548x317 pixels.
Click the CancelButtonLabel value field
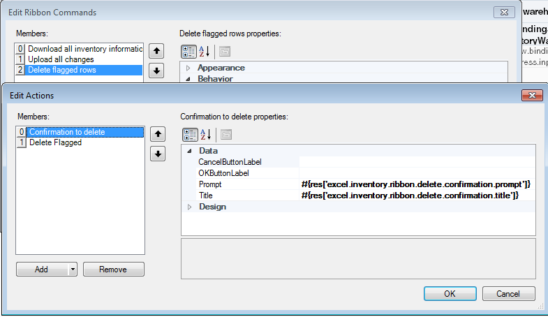click(x=417, y=162)
